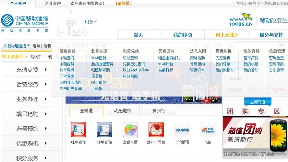The image size is (288, 162).
Task: Open the 山东 province selector dropdown
Action: pyautogui.click(x=91, y=22)
